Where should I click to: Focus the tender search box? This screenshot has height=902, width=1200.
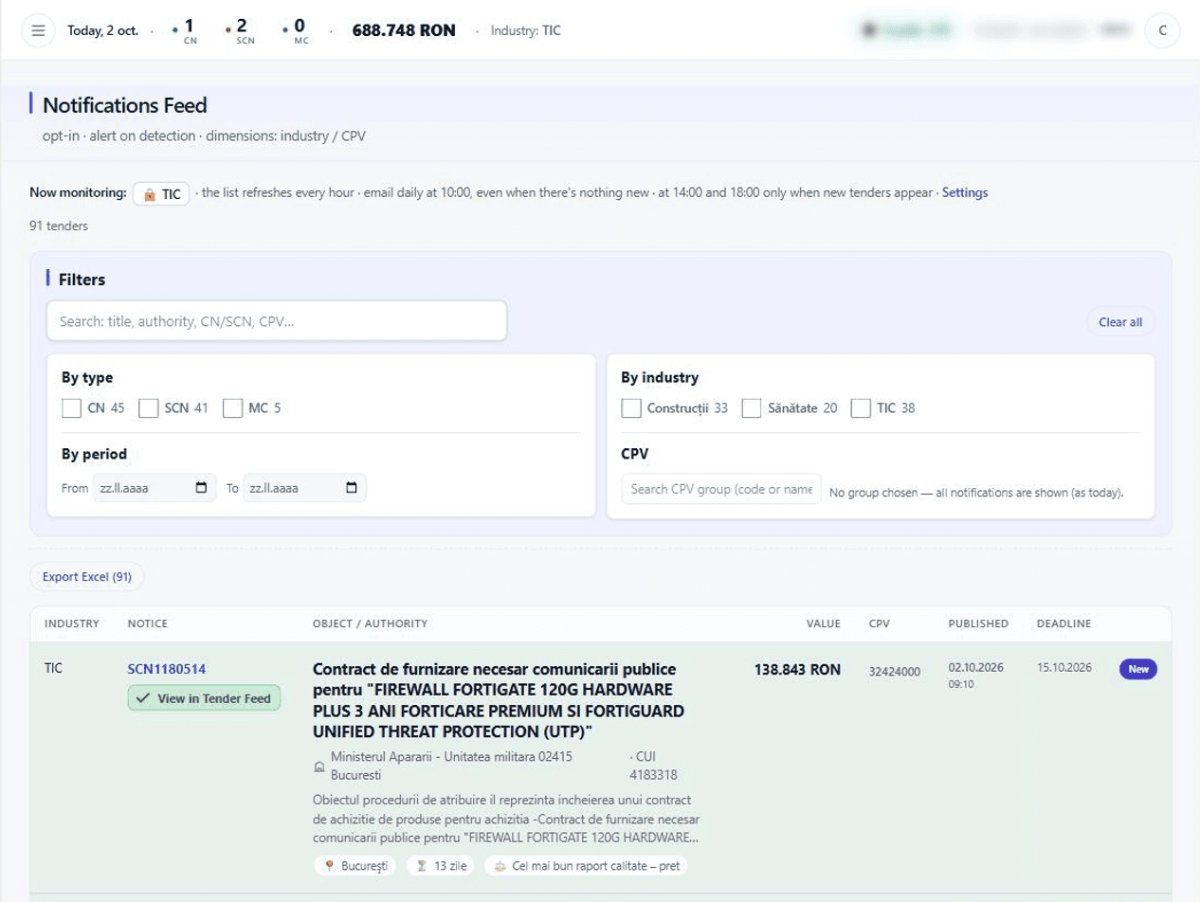pos(277,321)
